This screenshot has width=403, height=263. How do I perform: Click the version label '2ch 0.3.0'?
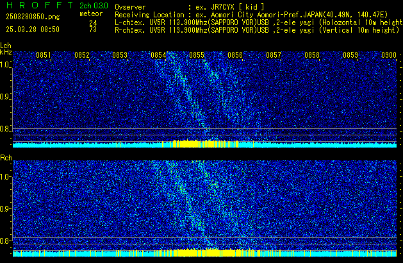click(94, 6)
